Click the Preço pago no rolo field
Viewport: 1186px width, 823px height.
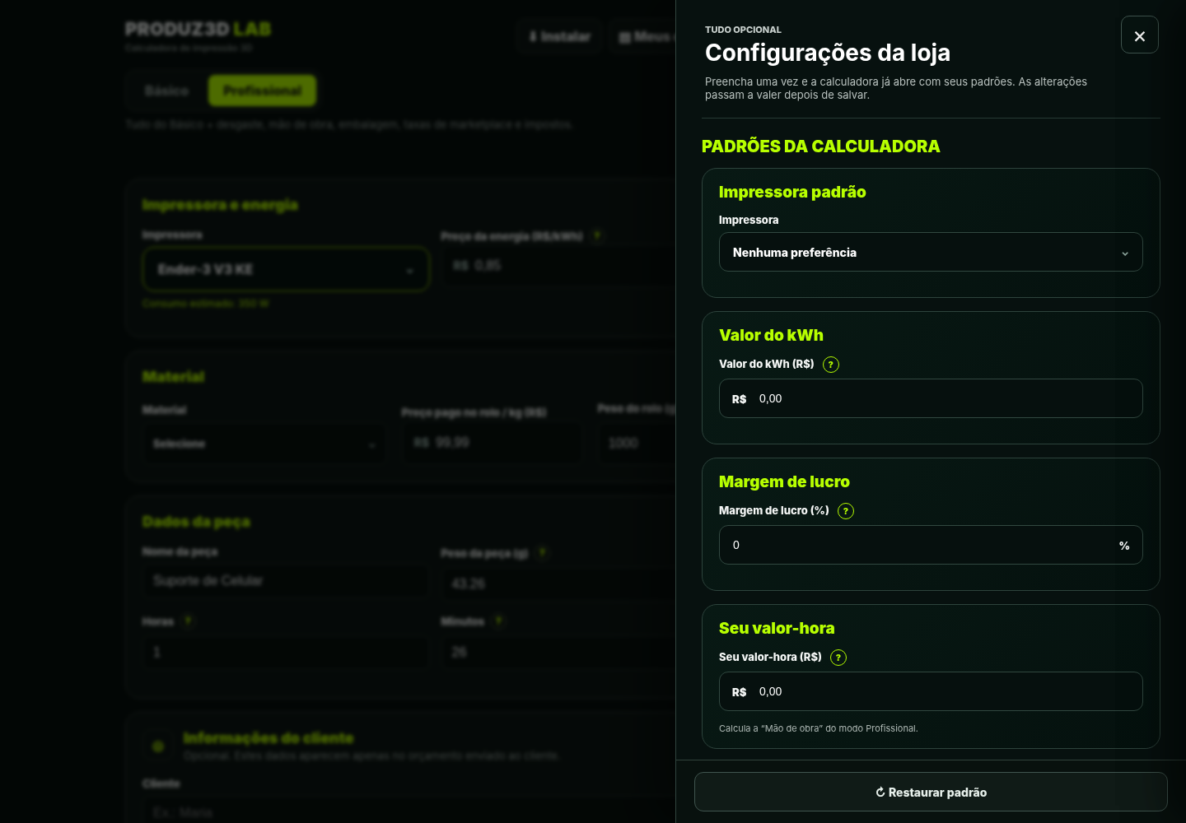click(x=492, y=443)
